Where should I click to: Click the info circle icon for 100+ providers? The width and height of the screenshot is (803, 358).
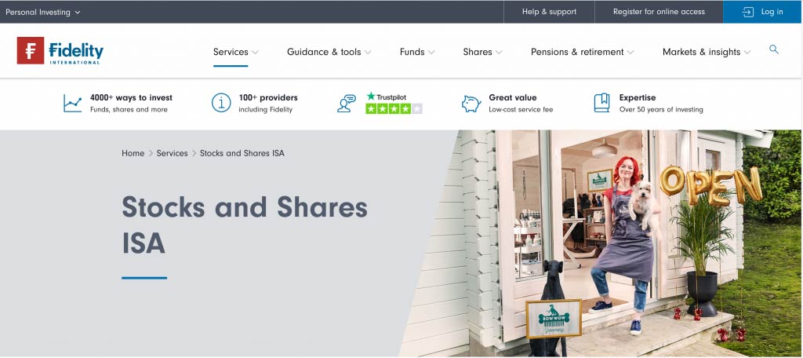[x=221, y=103]
